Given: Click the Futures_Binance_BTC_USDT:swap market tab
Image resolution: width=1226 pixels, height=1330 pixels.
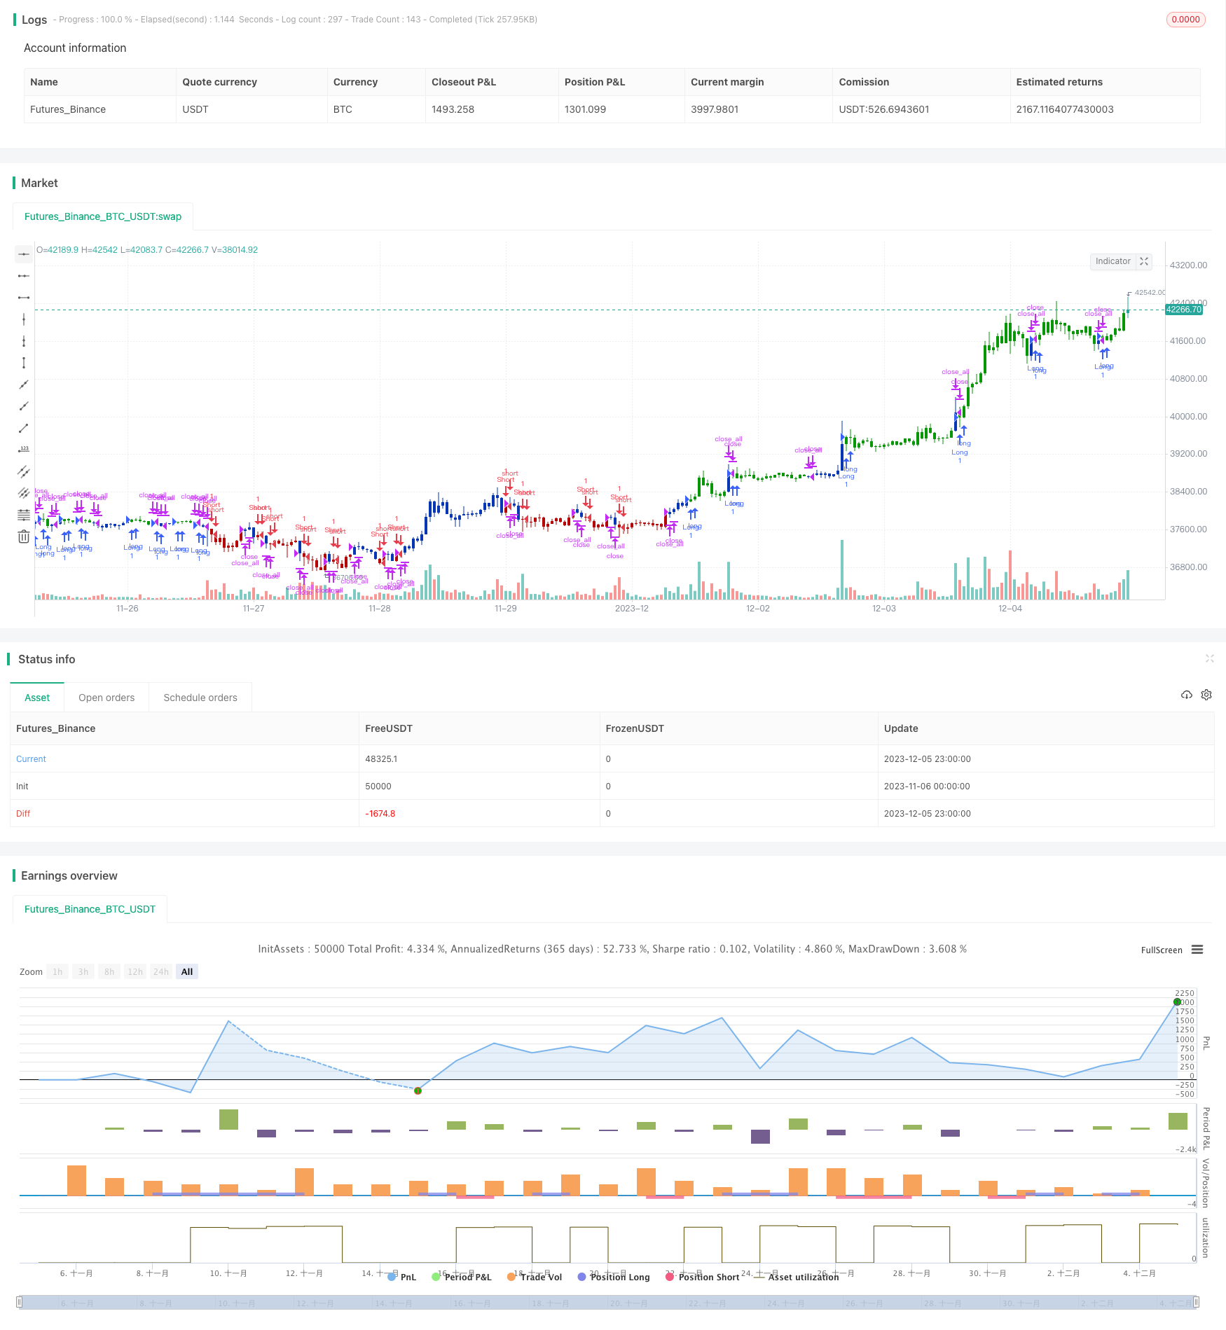Looking at the screenshot, I should click(102, 216).
